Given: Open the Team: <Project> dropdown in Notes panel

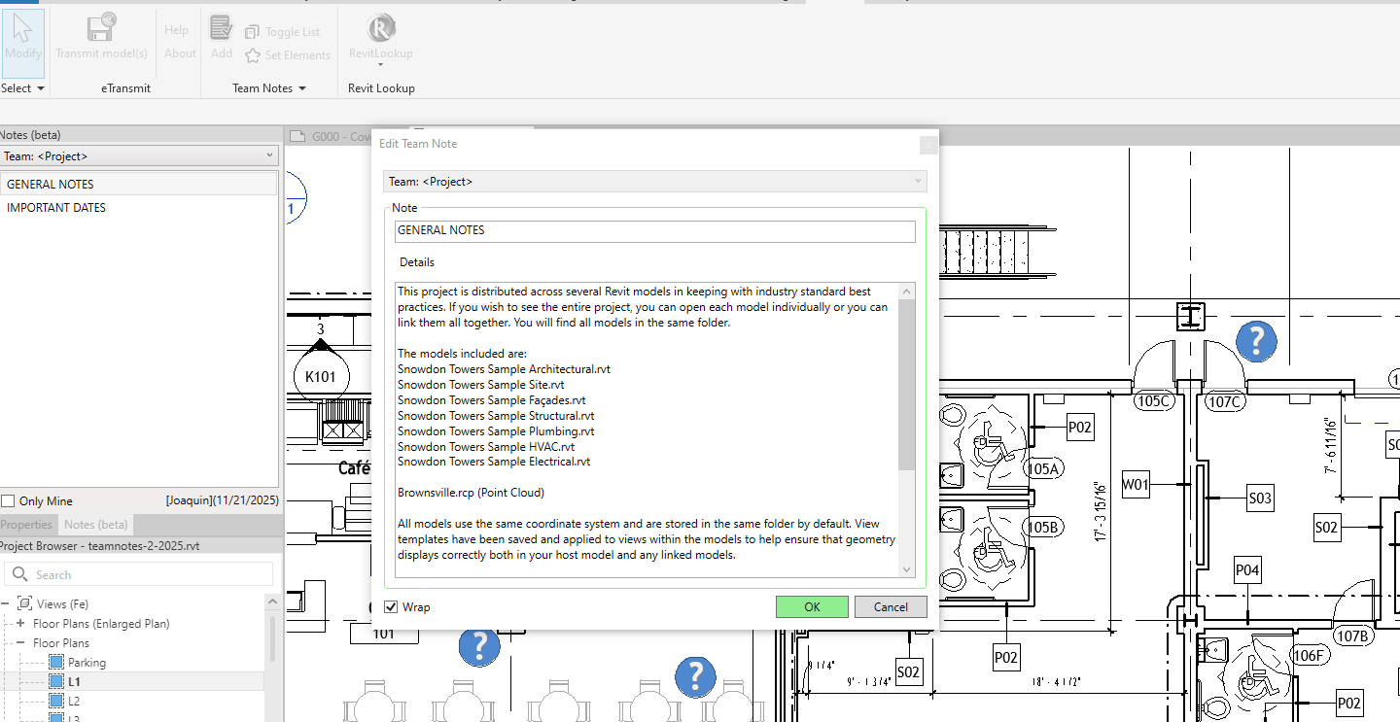Looking at the screenshot, I should tap(139, 156).
